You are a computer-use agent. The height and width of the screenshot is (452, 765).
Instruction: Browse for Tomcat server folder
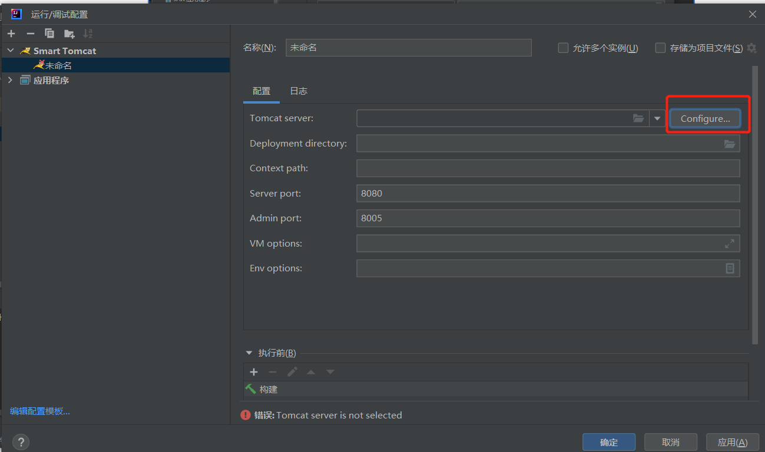638,118
